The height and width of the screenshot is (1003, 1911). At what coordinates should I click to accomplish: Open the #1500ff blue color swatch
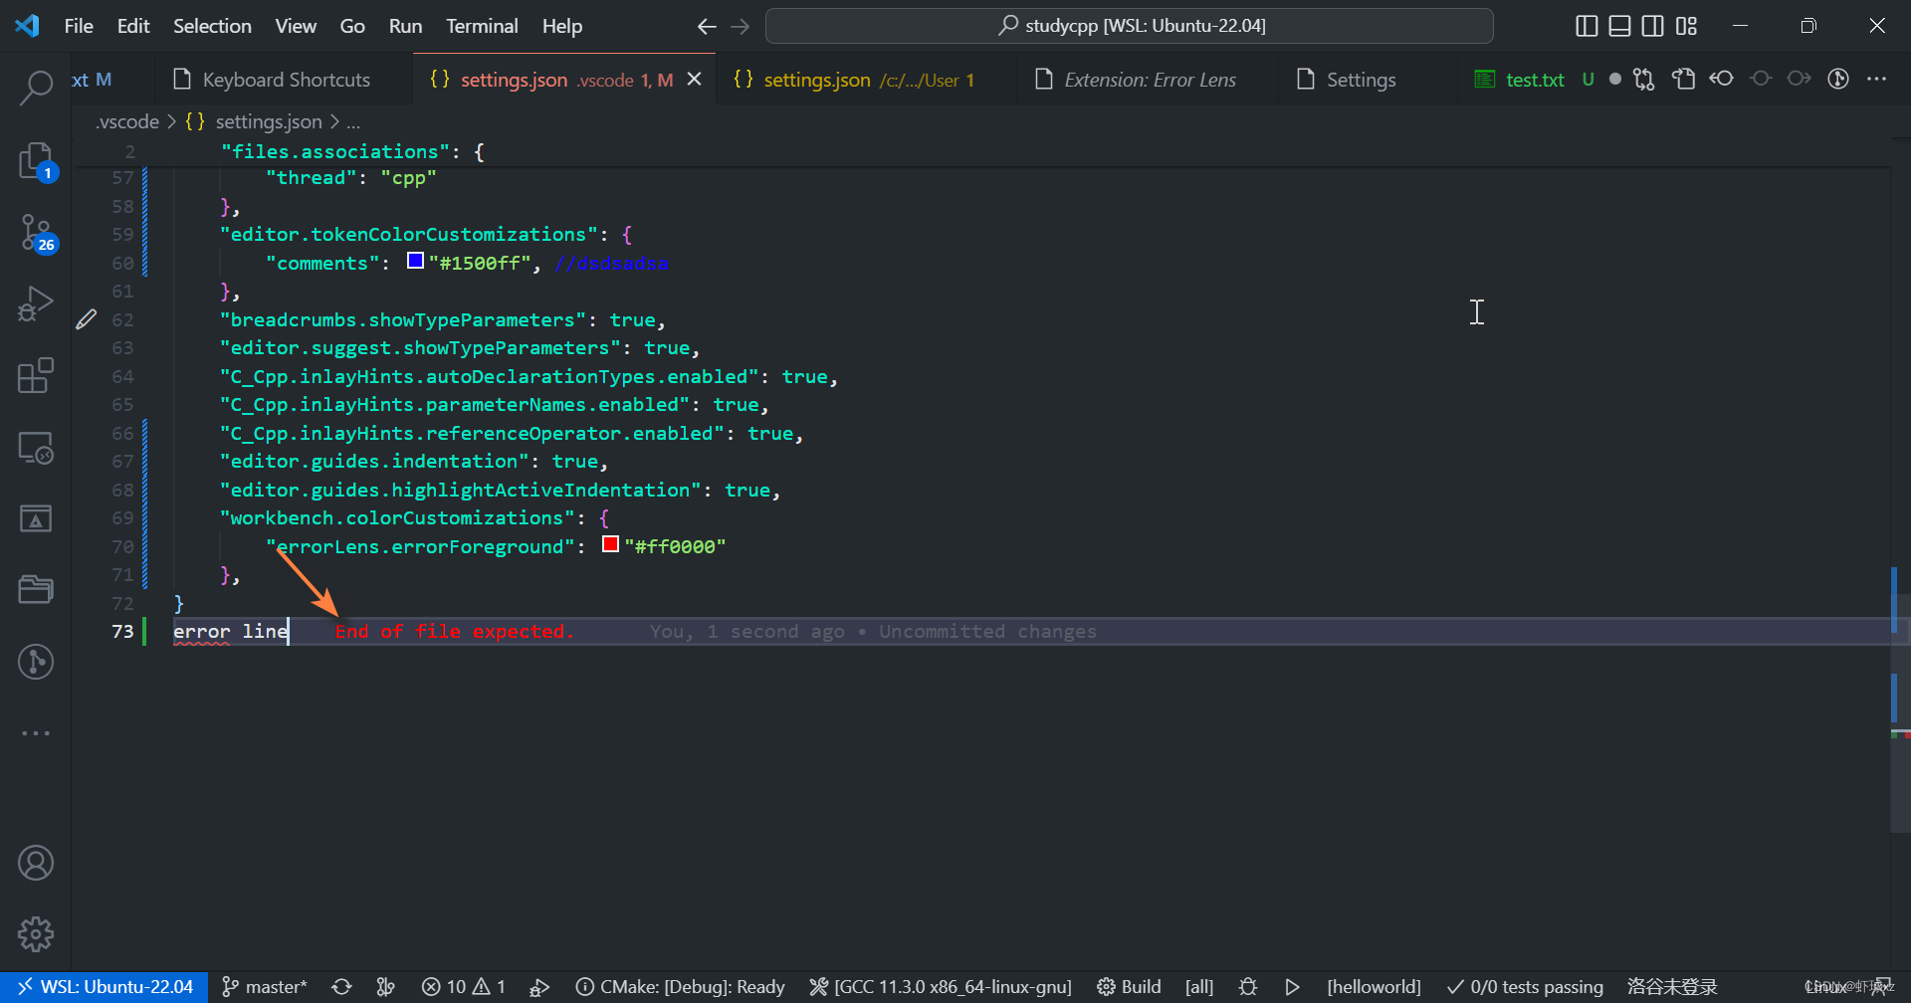(416, 261)
